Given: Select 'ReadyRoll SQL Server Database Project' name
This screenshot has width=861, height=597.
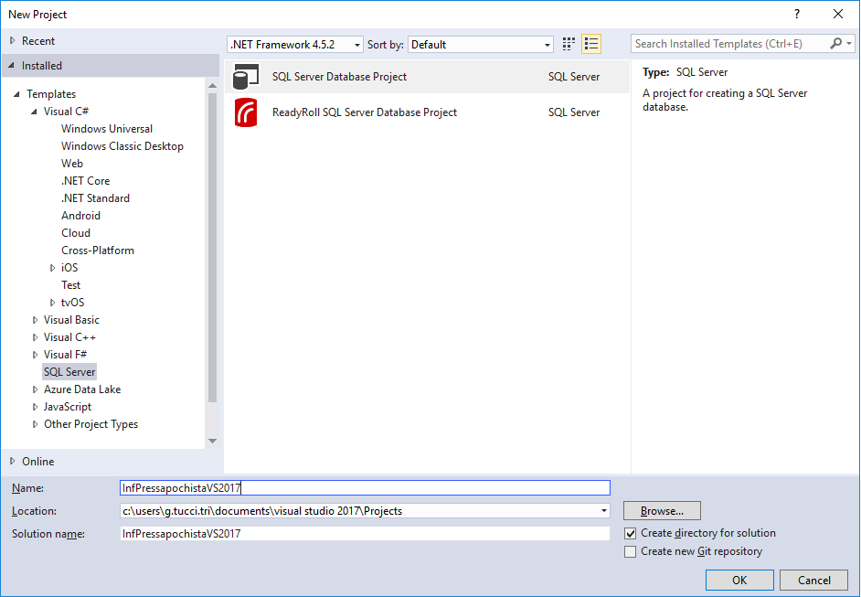Looking at the screenshot, I should pyautogui.click(x=365, y=112).
